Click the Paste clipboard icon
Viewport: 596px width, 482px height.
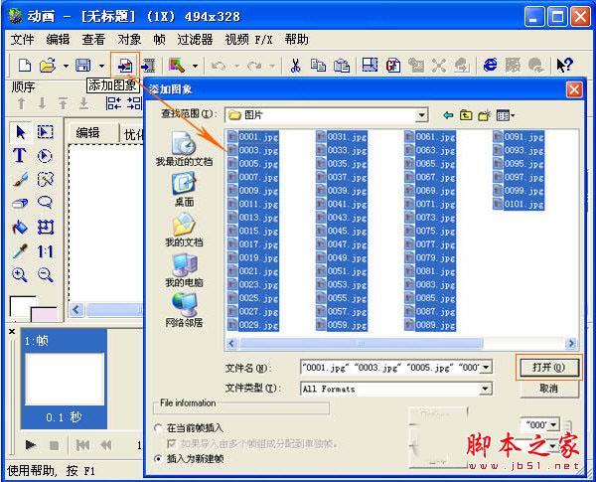click(342, 66)
